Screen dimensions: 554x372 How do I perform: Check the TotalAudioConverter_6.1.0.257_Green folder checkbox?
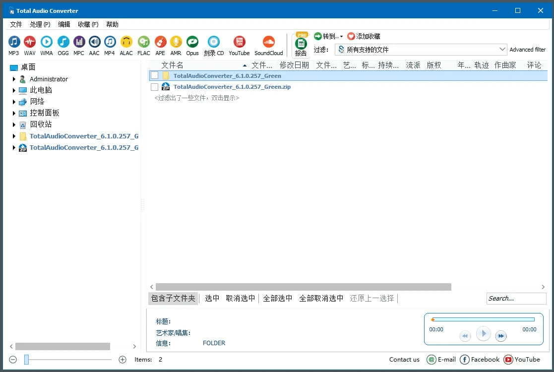coord(155,75)
